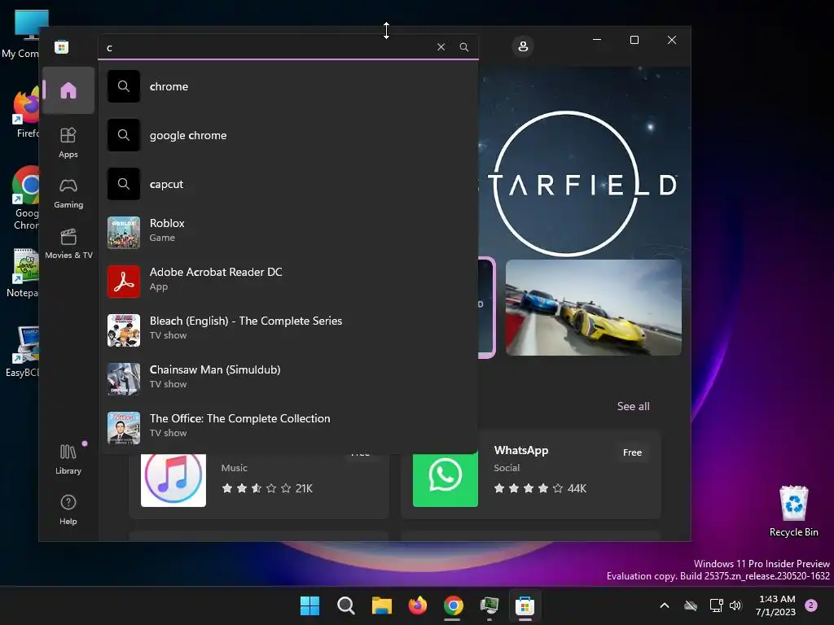This screenshot has width=834, height=625.
Task: Open Adobe Acrobat Reader DC suggestion
Action: coord(288,281)
